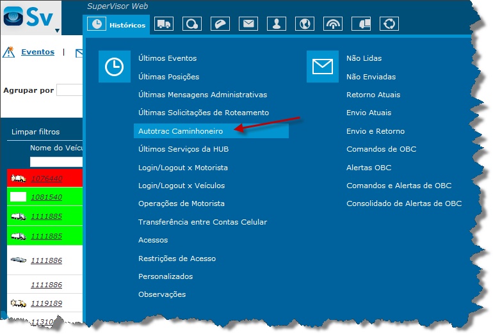Viewport: 493px width, 334px height.
Task: Open vehicle 1119189 link
Action: click(x=47, y=303)
